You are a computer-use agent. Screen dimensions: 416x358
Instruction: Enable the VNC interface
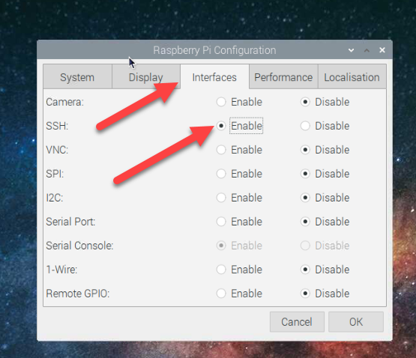[221, 150]
